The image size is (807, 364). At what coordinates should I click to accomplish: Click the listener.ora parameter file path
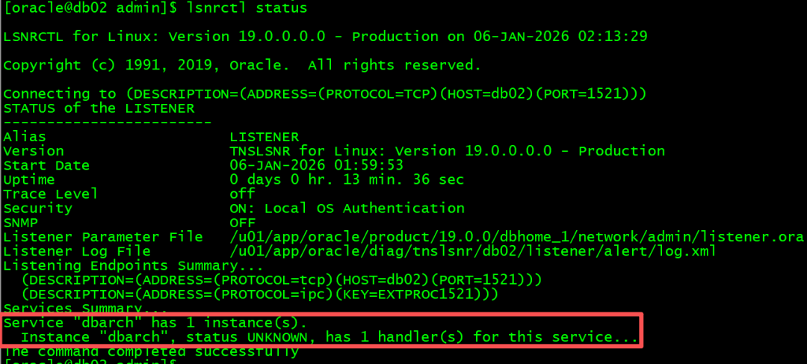pos(517,237)
